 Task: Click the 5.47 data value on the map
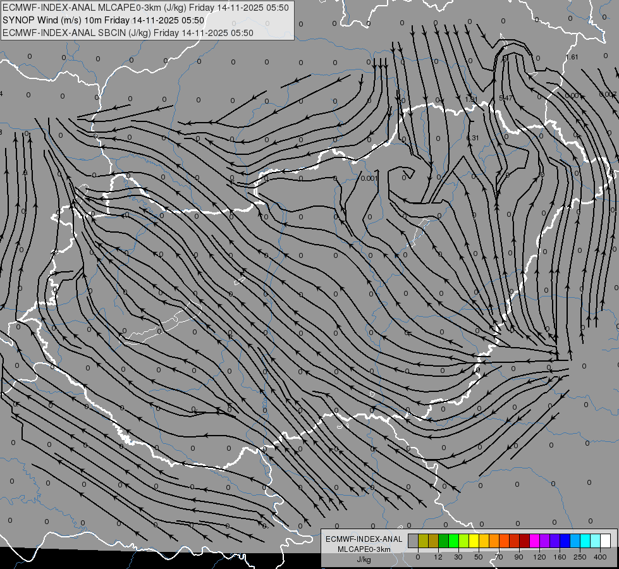(x=506, y=98)
